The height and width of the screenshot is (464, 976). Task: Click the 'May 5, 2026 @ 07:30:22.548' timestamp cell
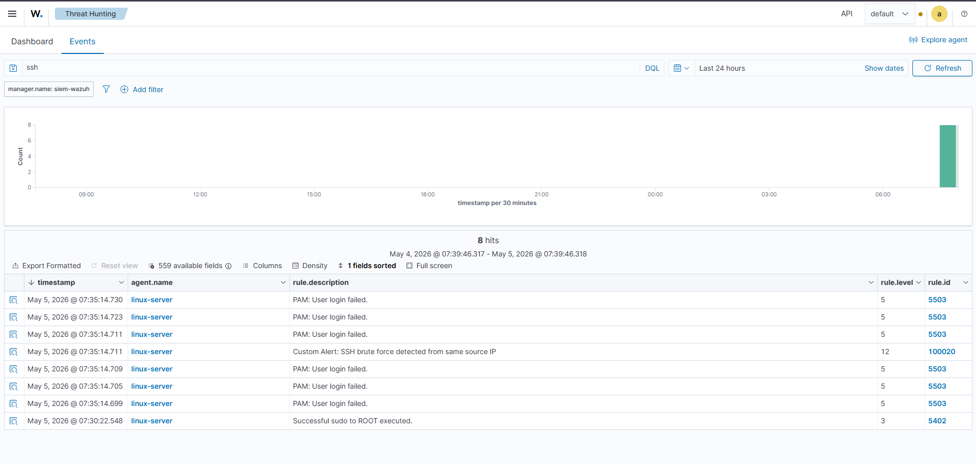75,421
